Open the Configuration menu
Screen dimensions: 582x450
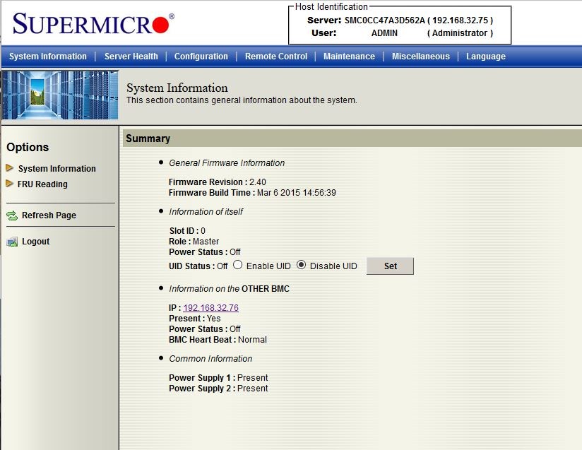point(201,57)
